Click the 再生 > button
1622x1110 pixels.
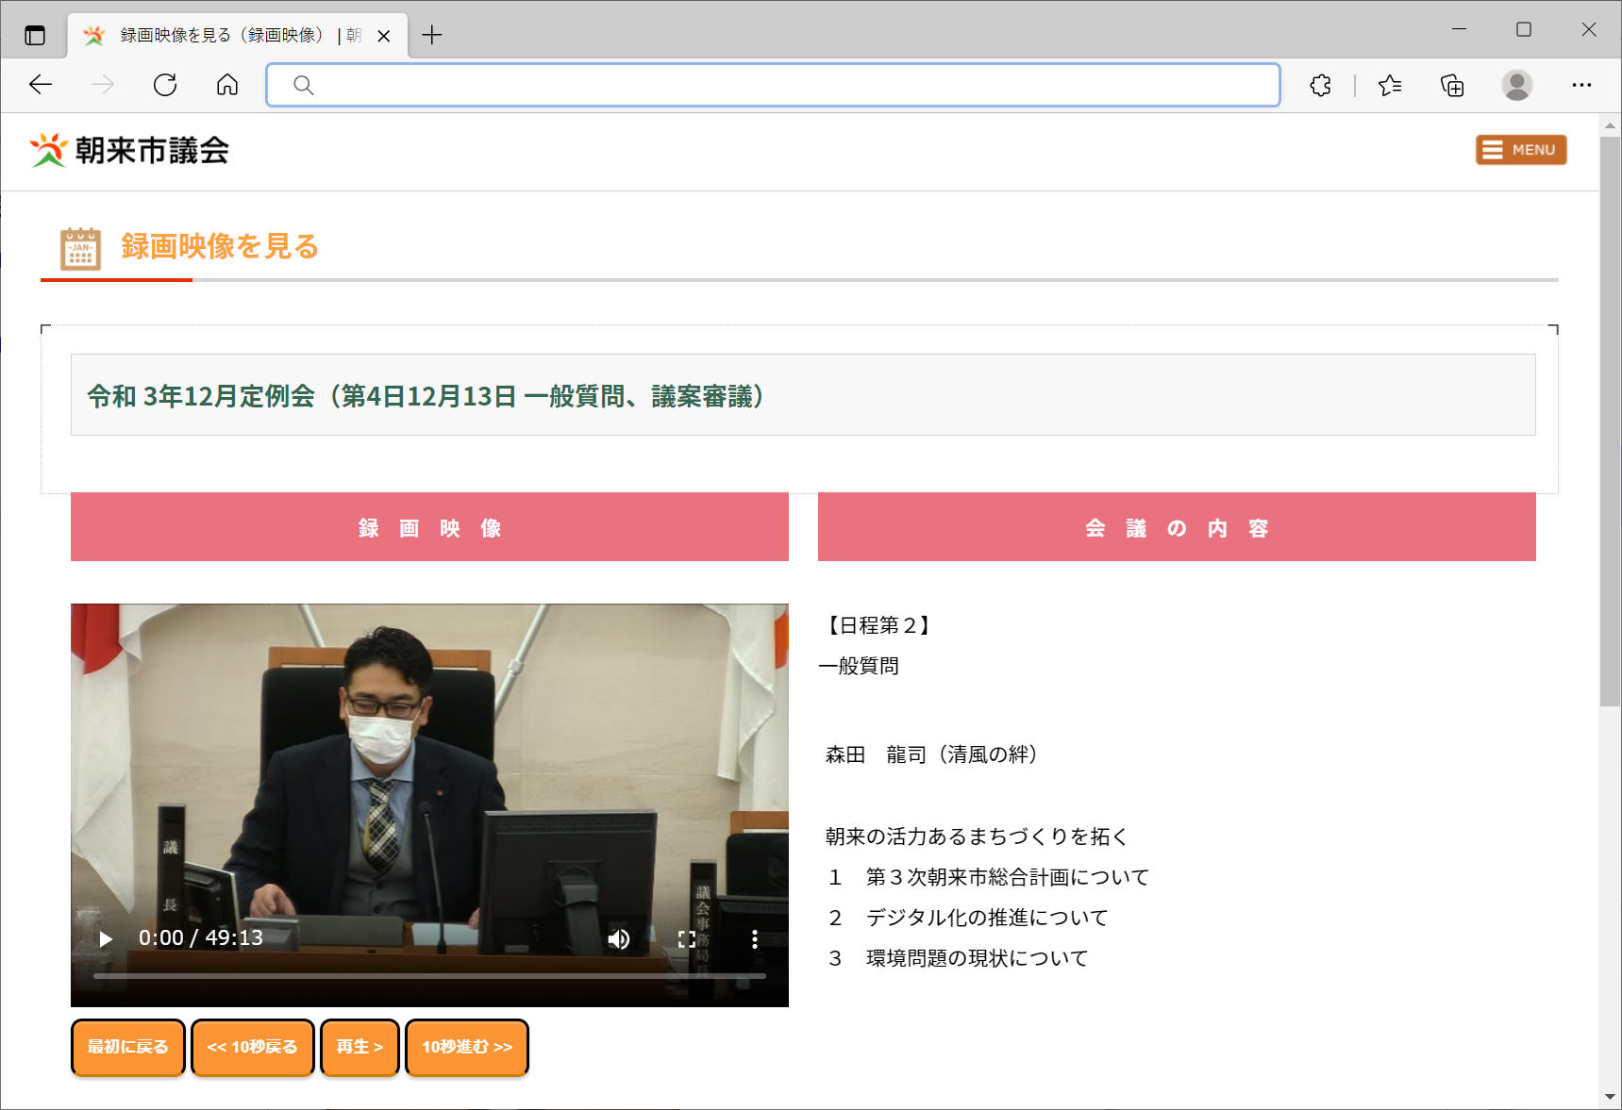pyautogui.click(x=360, y=1047)
